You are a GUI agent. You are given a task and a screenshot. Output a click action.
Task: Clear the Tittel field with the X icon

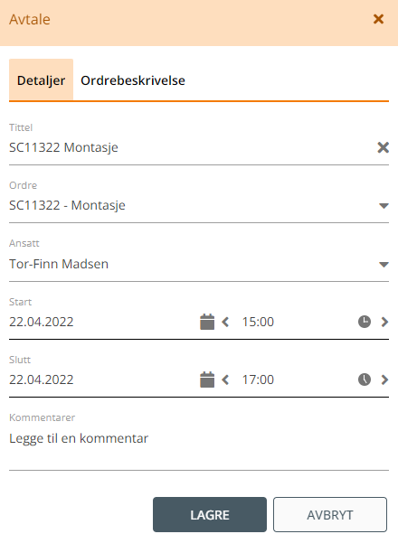coord(383,147)
